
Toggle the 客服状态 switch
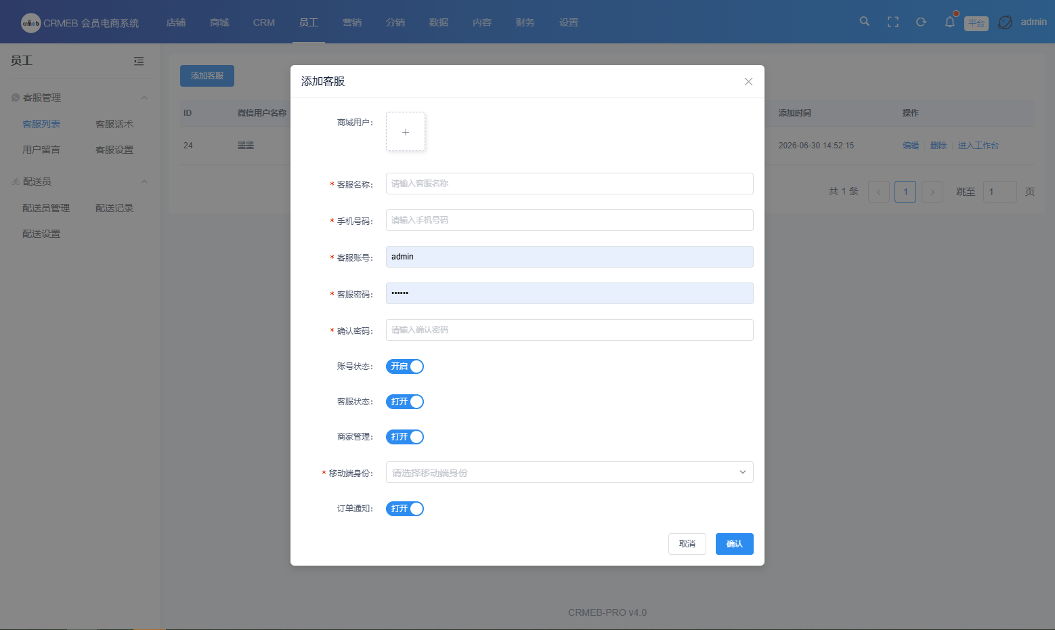405,402
